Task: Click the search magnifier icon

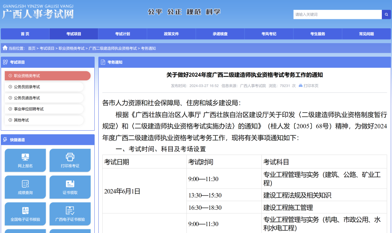Action: click(x=386, y=15)
